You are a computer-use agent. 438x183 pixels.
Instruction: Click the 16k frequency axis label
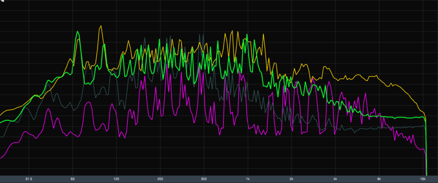423,179
